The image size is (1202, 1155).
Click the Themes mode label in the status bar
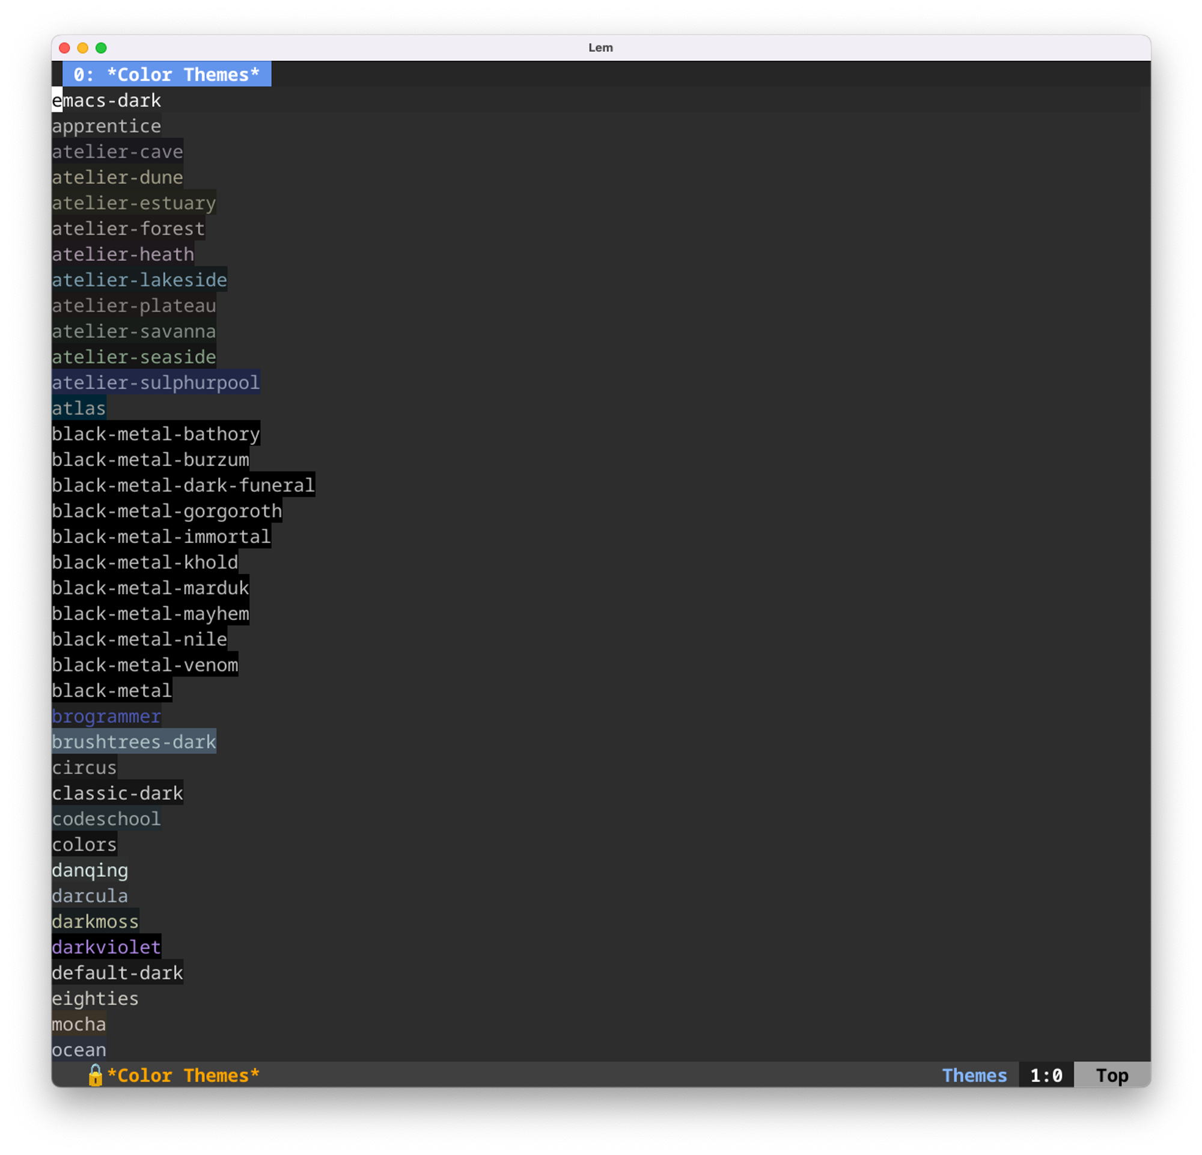tap(974, 1075)
